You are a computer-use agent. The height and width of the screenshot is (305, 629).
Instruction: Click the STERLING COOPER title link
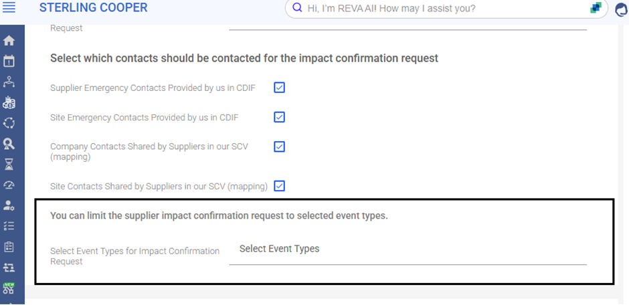tap(94, 8)
